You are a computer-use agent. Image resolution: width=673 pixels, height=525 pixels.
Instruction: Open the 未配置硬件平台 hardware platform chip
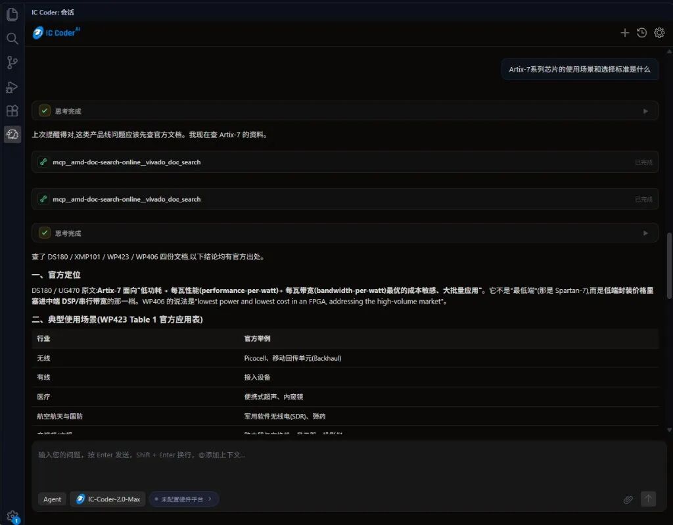click(x=184, y=499)
